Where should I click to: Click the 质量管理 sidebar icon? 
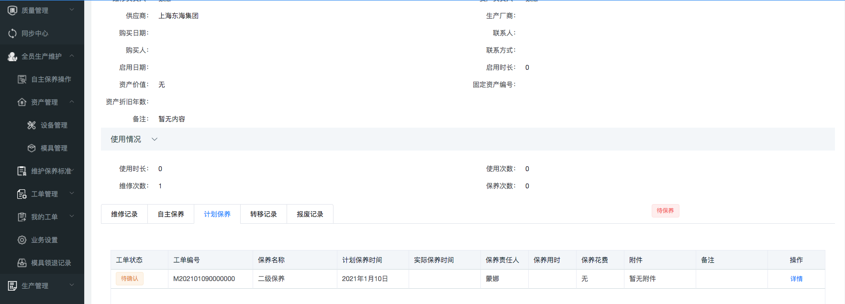point(12,11)
